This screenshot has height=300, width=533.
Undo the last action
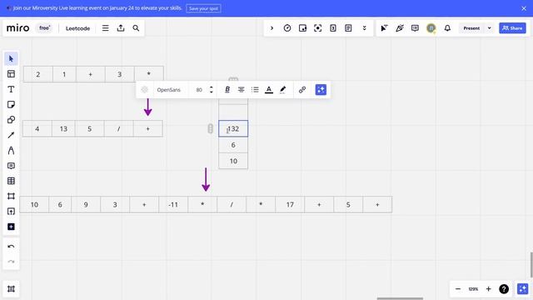(x=11, y=247)
